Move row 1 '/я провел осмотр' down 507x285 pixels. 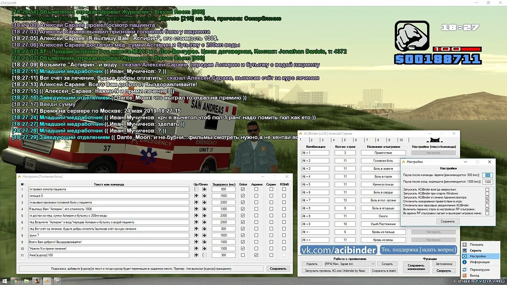204,190
